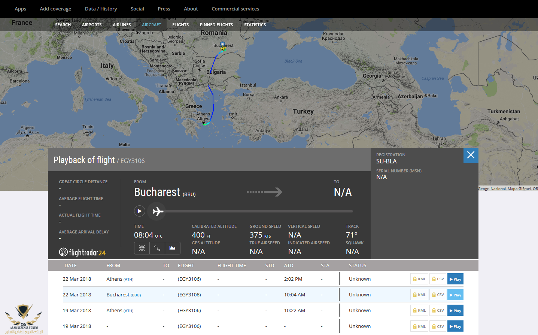Open the Apps menu
The height and width of the screenshot is (335, 538).
[21, 9]
